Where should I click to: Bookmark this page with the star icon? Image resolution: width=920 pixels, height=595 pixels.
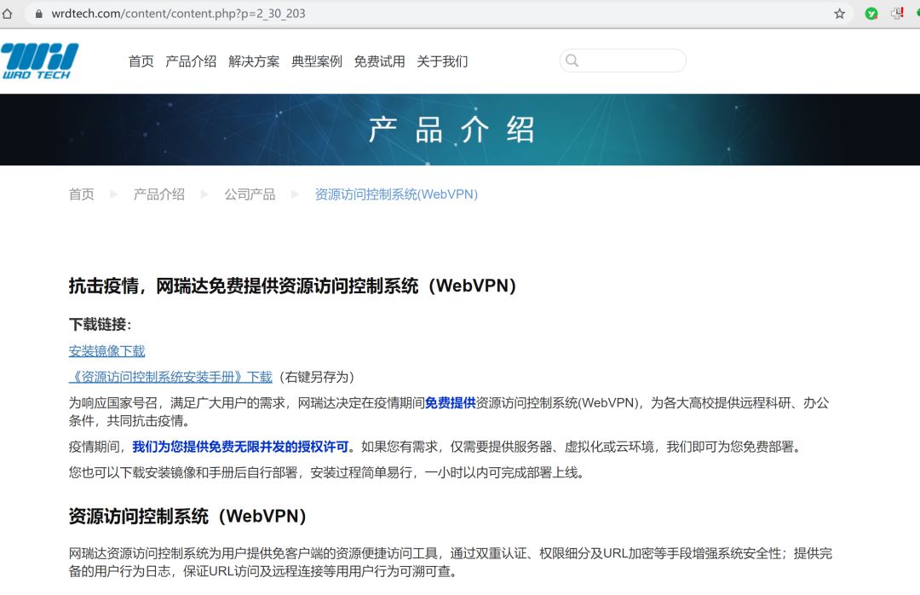839,14
